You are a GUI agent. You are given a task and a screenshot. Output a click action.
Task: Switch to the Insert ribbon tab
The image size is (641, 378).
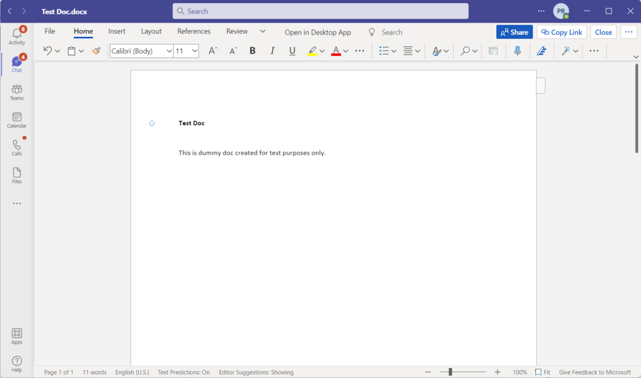point(116,31)
